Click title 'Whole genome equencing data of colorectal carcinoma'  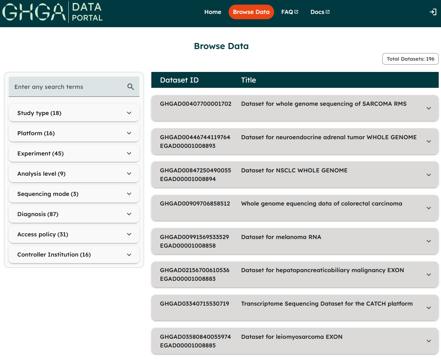point(322,204)
